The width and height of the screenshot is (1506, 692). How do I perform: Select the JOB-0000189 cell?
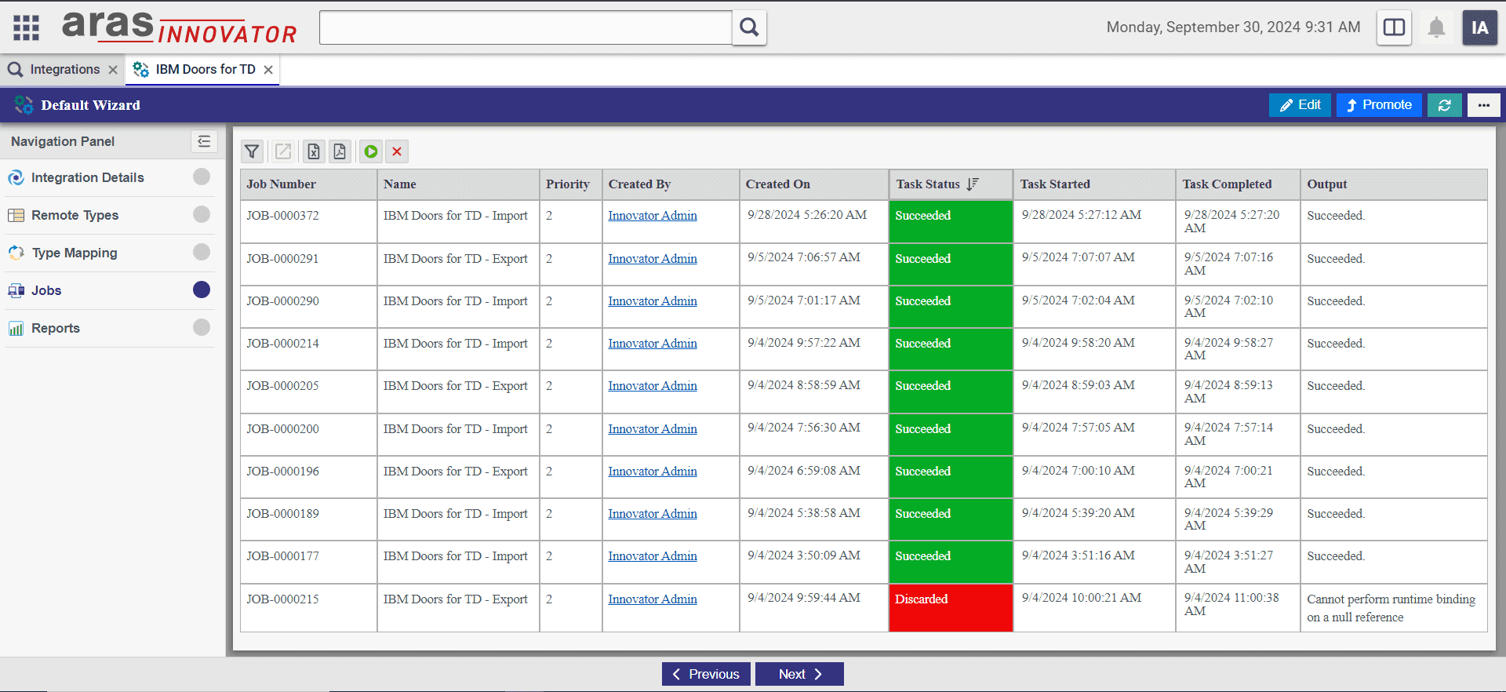308,519
